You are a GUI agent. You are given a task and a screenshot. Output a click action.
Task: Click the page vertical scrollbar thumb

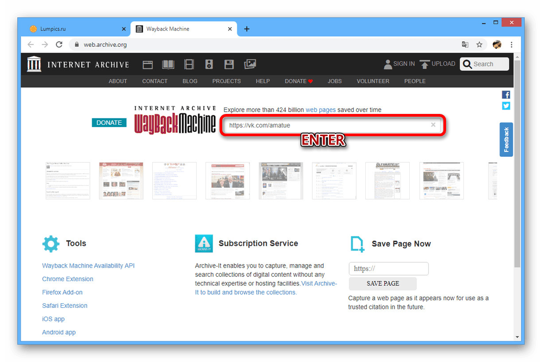[517, 163]
